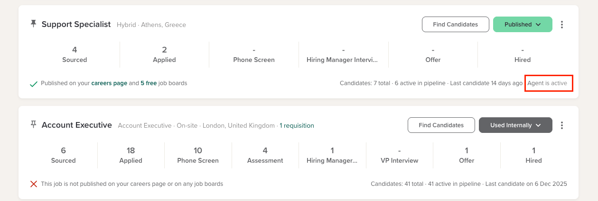Image resolution: width=598 pixels, height=201 pixels.
Task: Open Account Executive more options menu
Action: [562, 125]
